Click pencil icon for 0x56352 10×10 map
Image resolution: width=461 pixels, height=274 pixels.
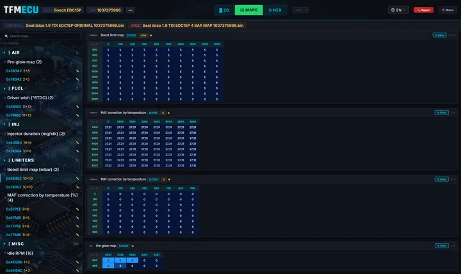(x=77, y=179)
